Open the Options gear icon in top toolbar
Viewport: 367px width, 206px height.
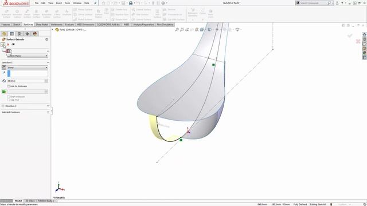[163, 3]
